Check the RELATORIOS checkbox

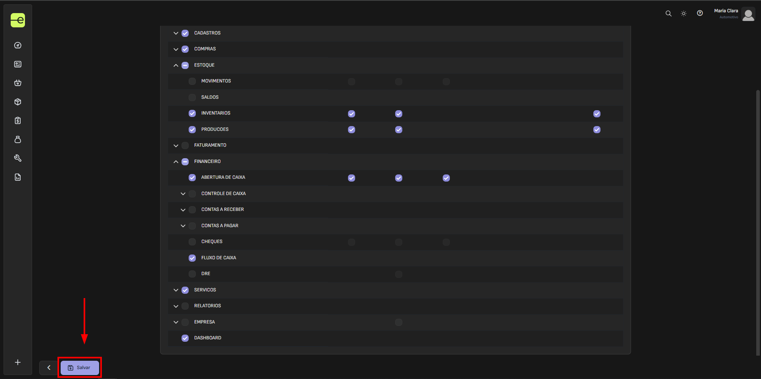(185, 306)
